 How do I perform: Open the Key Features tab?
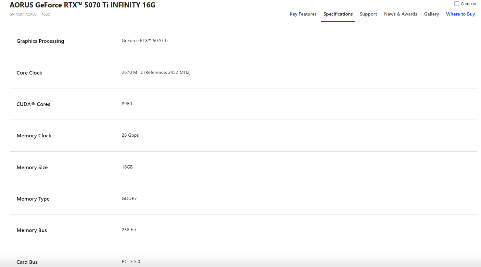pyautogui.click(x=303, y=14)
